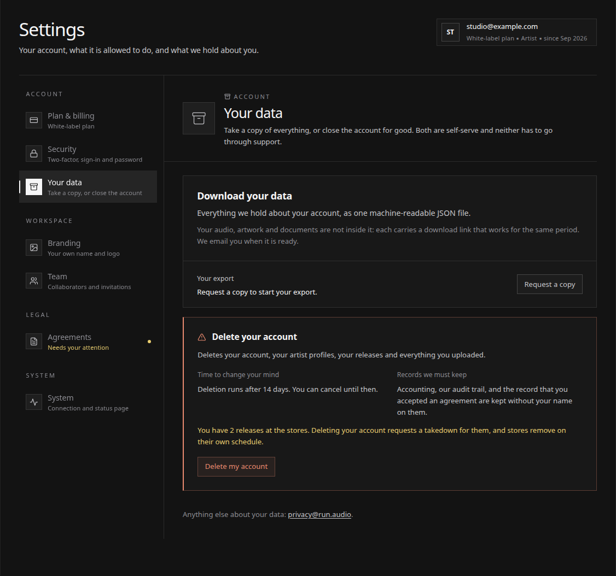Screen dimensions: 616x576
Task: Click the Security lock icon
Action: tap(34, 154)
